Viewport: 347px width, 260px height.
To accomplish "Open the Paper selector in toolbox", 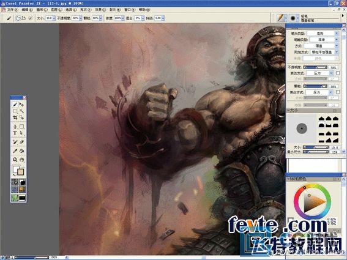I will coord(15,182).
